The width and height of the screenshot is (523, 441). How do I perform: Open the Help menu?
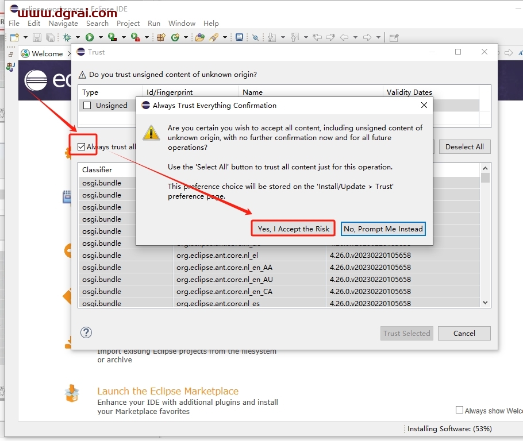point(211,24)
